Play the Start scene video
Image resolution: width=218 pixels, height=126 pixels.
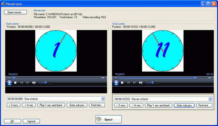click(x=9, y=83)
